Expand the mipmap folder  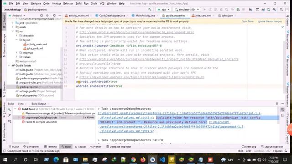pos(16,53)
